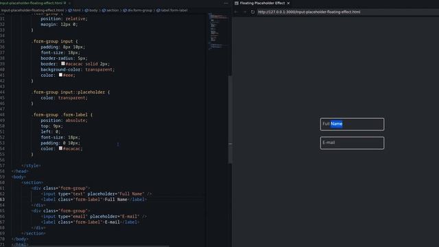Click the 'position: relative' line
The image size is (439, 247).
point(64,19)
